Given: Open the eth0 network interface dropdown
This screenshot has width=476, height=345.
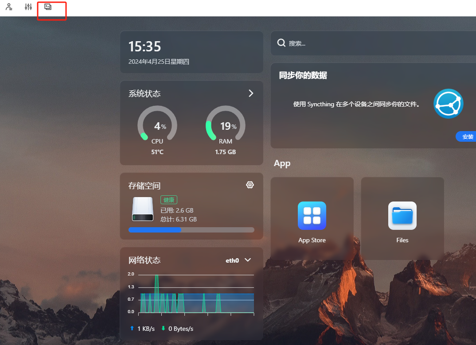Looking at the screenshot, I should pos(248,260).
